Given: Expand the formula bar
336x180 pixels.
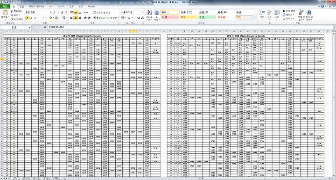Looking at the screenshot, I should coord(334,27).
